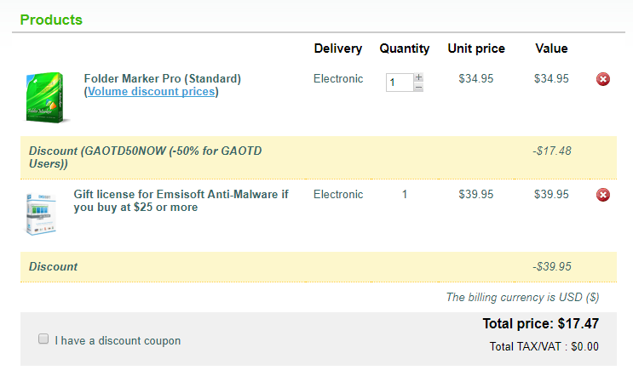Remove the Emsisoft Anti-Malware gift license

tap(603, 195)
